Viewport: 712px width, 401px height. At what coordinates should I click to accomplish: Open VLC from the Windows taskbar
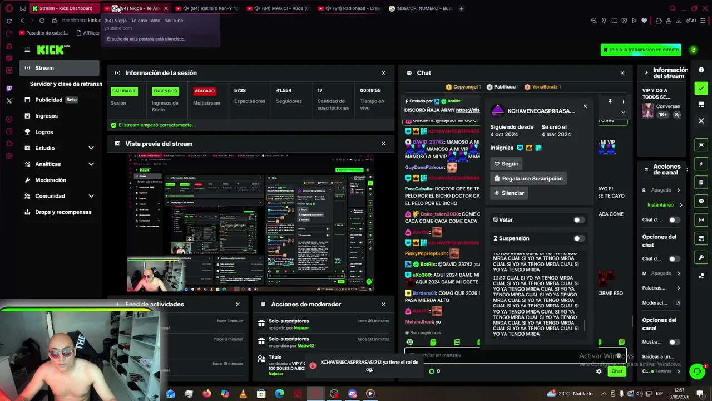pyautogui.click(x=243, y=394)
